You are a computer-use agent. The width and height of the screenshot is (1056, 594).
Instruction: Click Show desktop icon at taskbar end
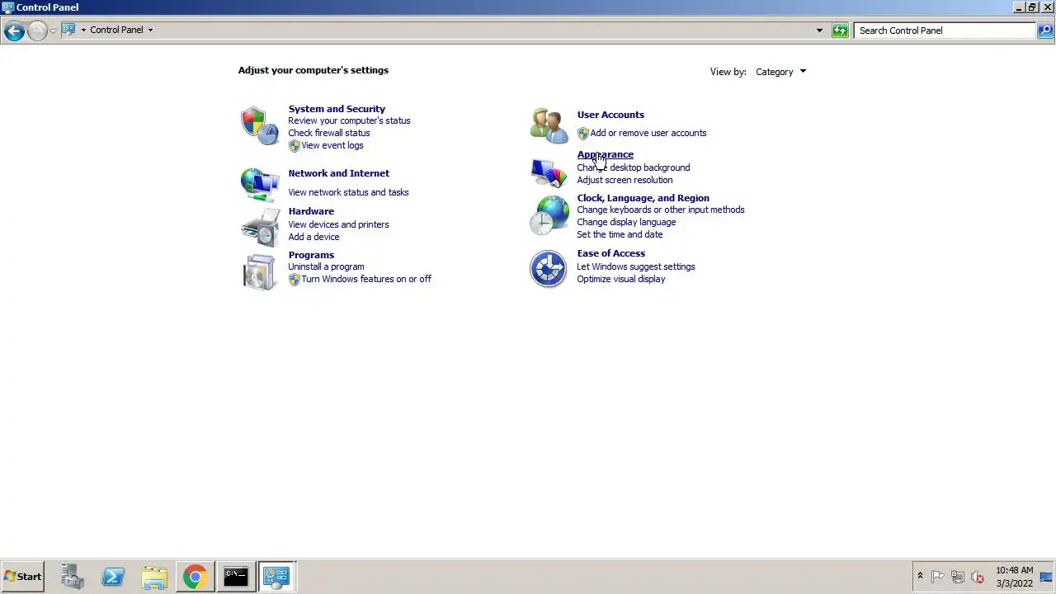pos(1046,577)
